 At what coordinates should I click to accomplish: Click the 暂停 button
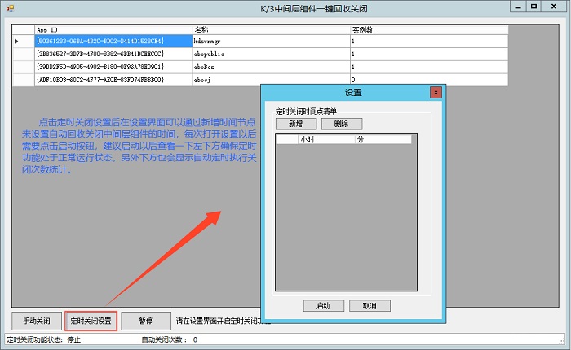(x=145, y=320)
